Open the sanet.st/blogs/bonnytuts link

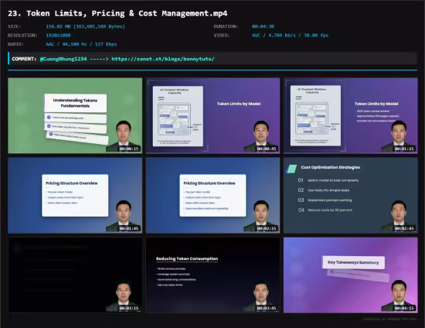click(x=163, y=59)
